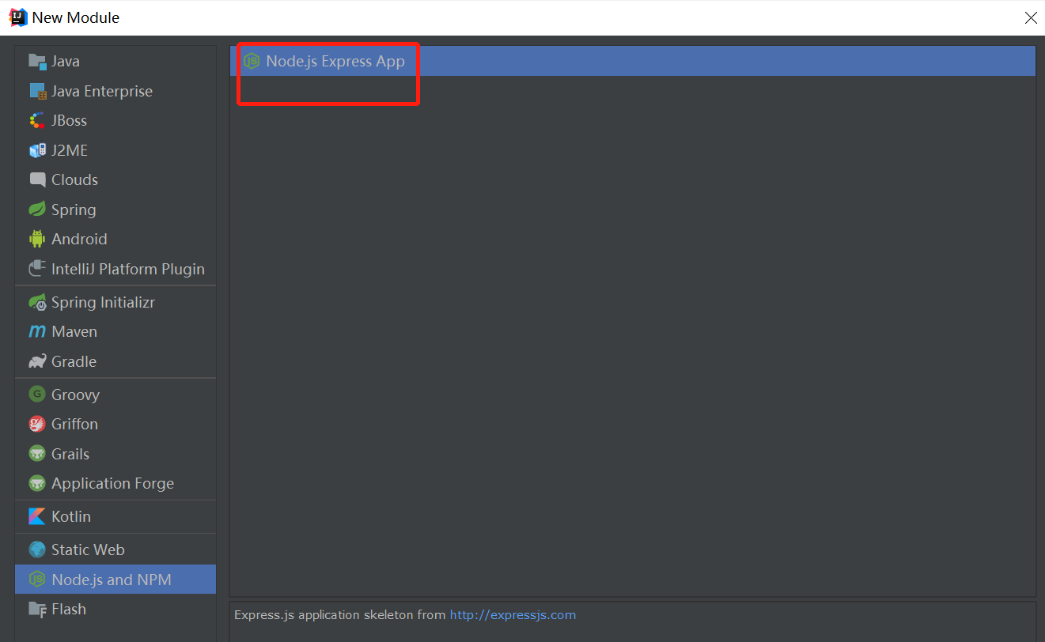Click the Grails icon
Screen dimensions: 1045x642
point(37,454)
